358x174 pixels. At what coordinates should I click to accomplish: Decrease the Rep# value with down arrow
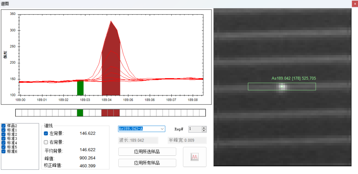204,131
